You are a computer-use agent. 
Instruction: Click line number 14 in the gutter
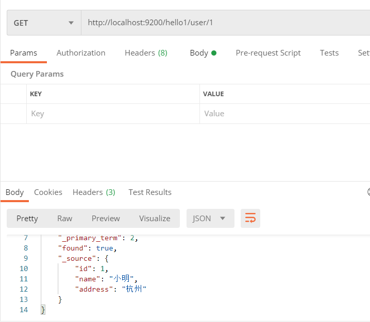[x=24, y=310]
